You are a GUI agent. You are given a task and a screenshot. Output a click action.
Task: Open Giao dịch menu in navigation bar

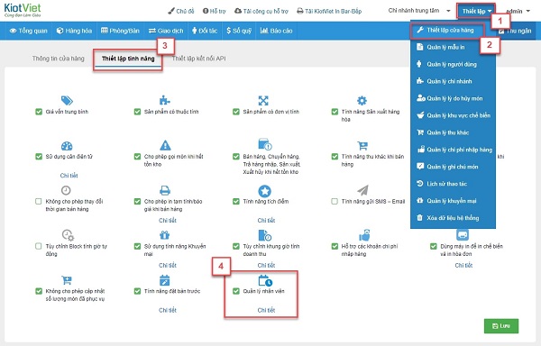coord(166,31)
